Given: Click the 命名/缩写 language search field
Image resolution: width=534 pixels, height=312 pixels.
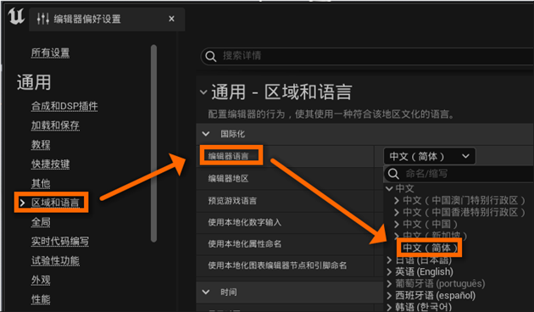Looking at the screenshot, I should (x=459, y=174).
